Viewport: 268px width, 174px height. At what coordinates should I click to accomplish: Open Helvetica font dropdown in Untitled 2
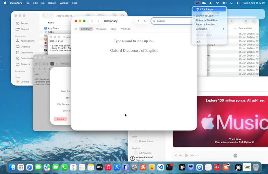pyautogui.click(x=65, y=64)
